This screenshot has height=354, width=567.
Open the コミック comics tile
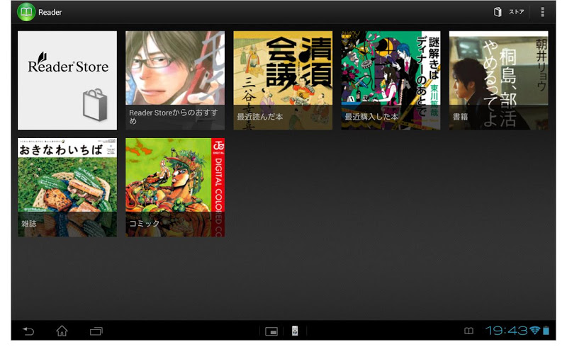pyautogui.click(x=175, y=187)
